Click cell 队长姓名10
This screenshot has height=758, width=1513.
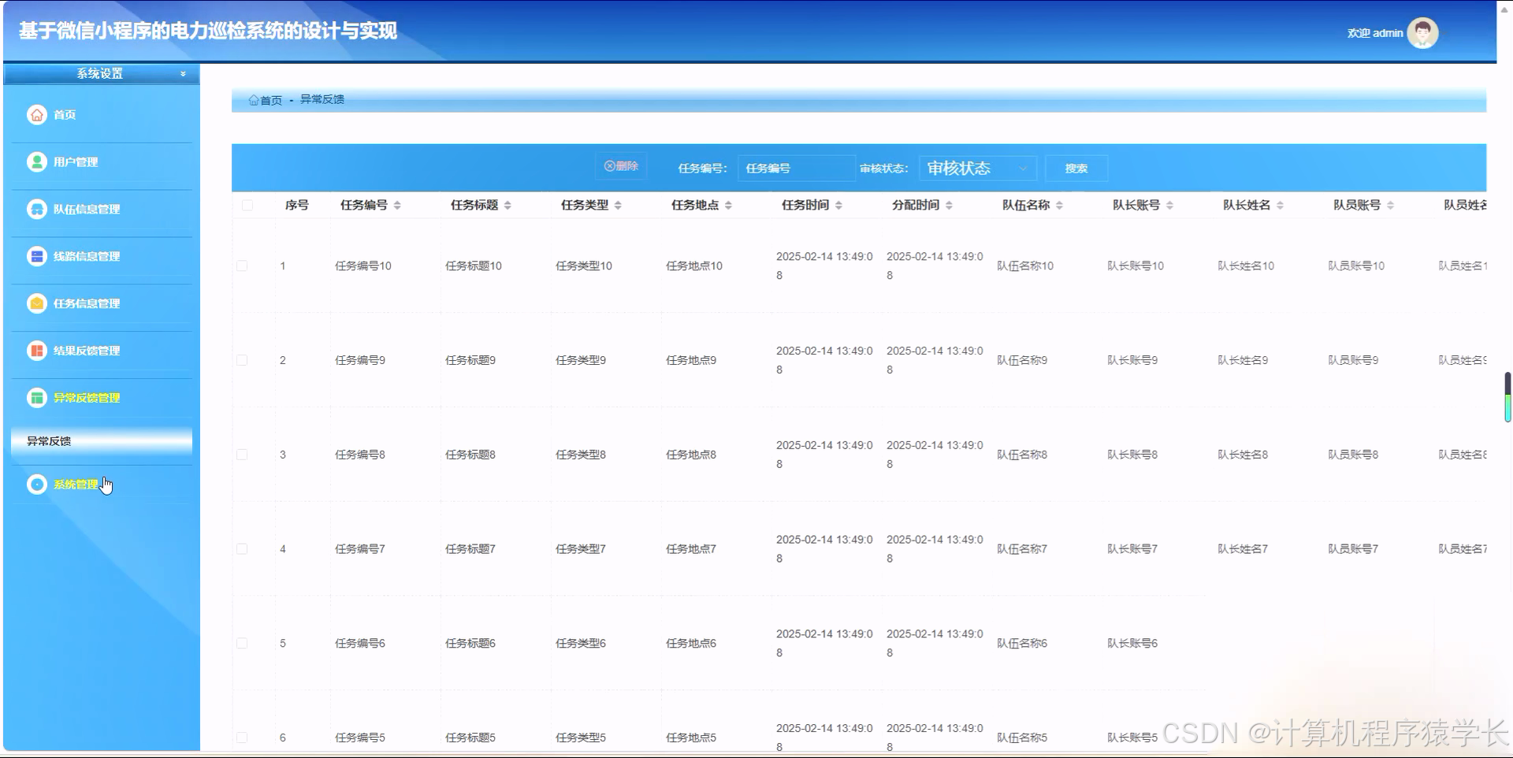pos(1246,266)
